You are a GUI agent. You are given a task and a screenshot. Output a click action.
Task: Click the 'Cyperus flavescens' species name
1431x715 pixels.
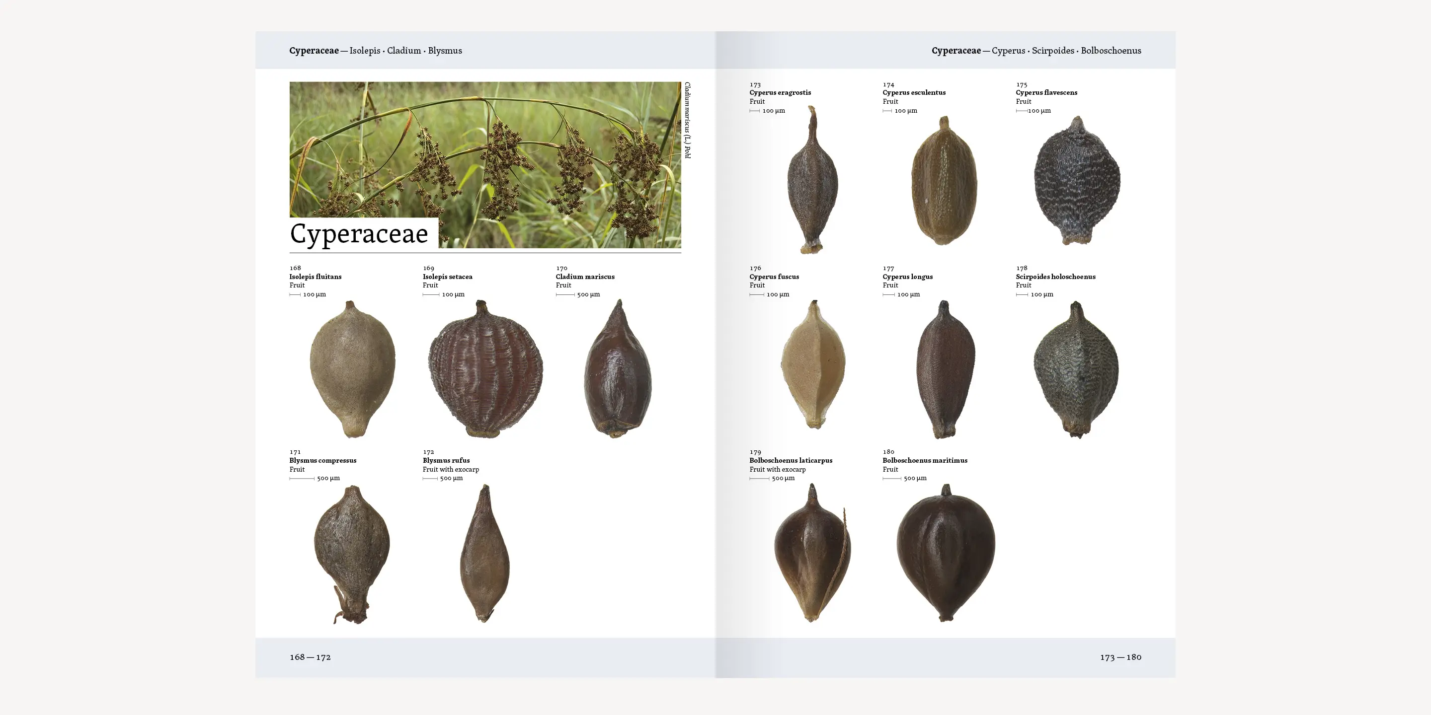pos(1046,93)
